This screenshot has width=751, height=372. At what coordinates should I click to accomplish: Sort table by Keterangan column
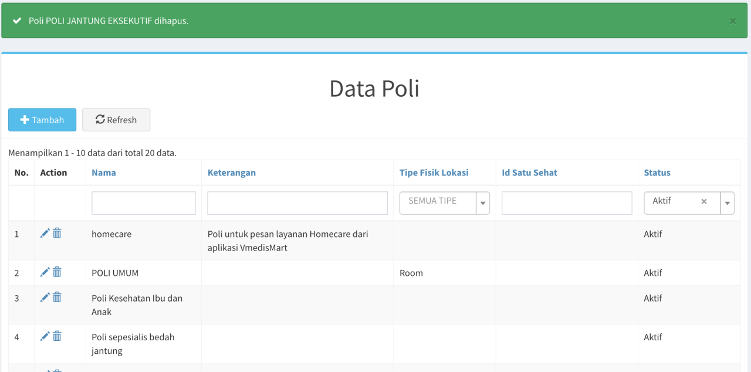232,173
